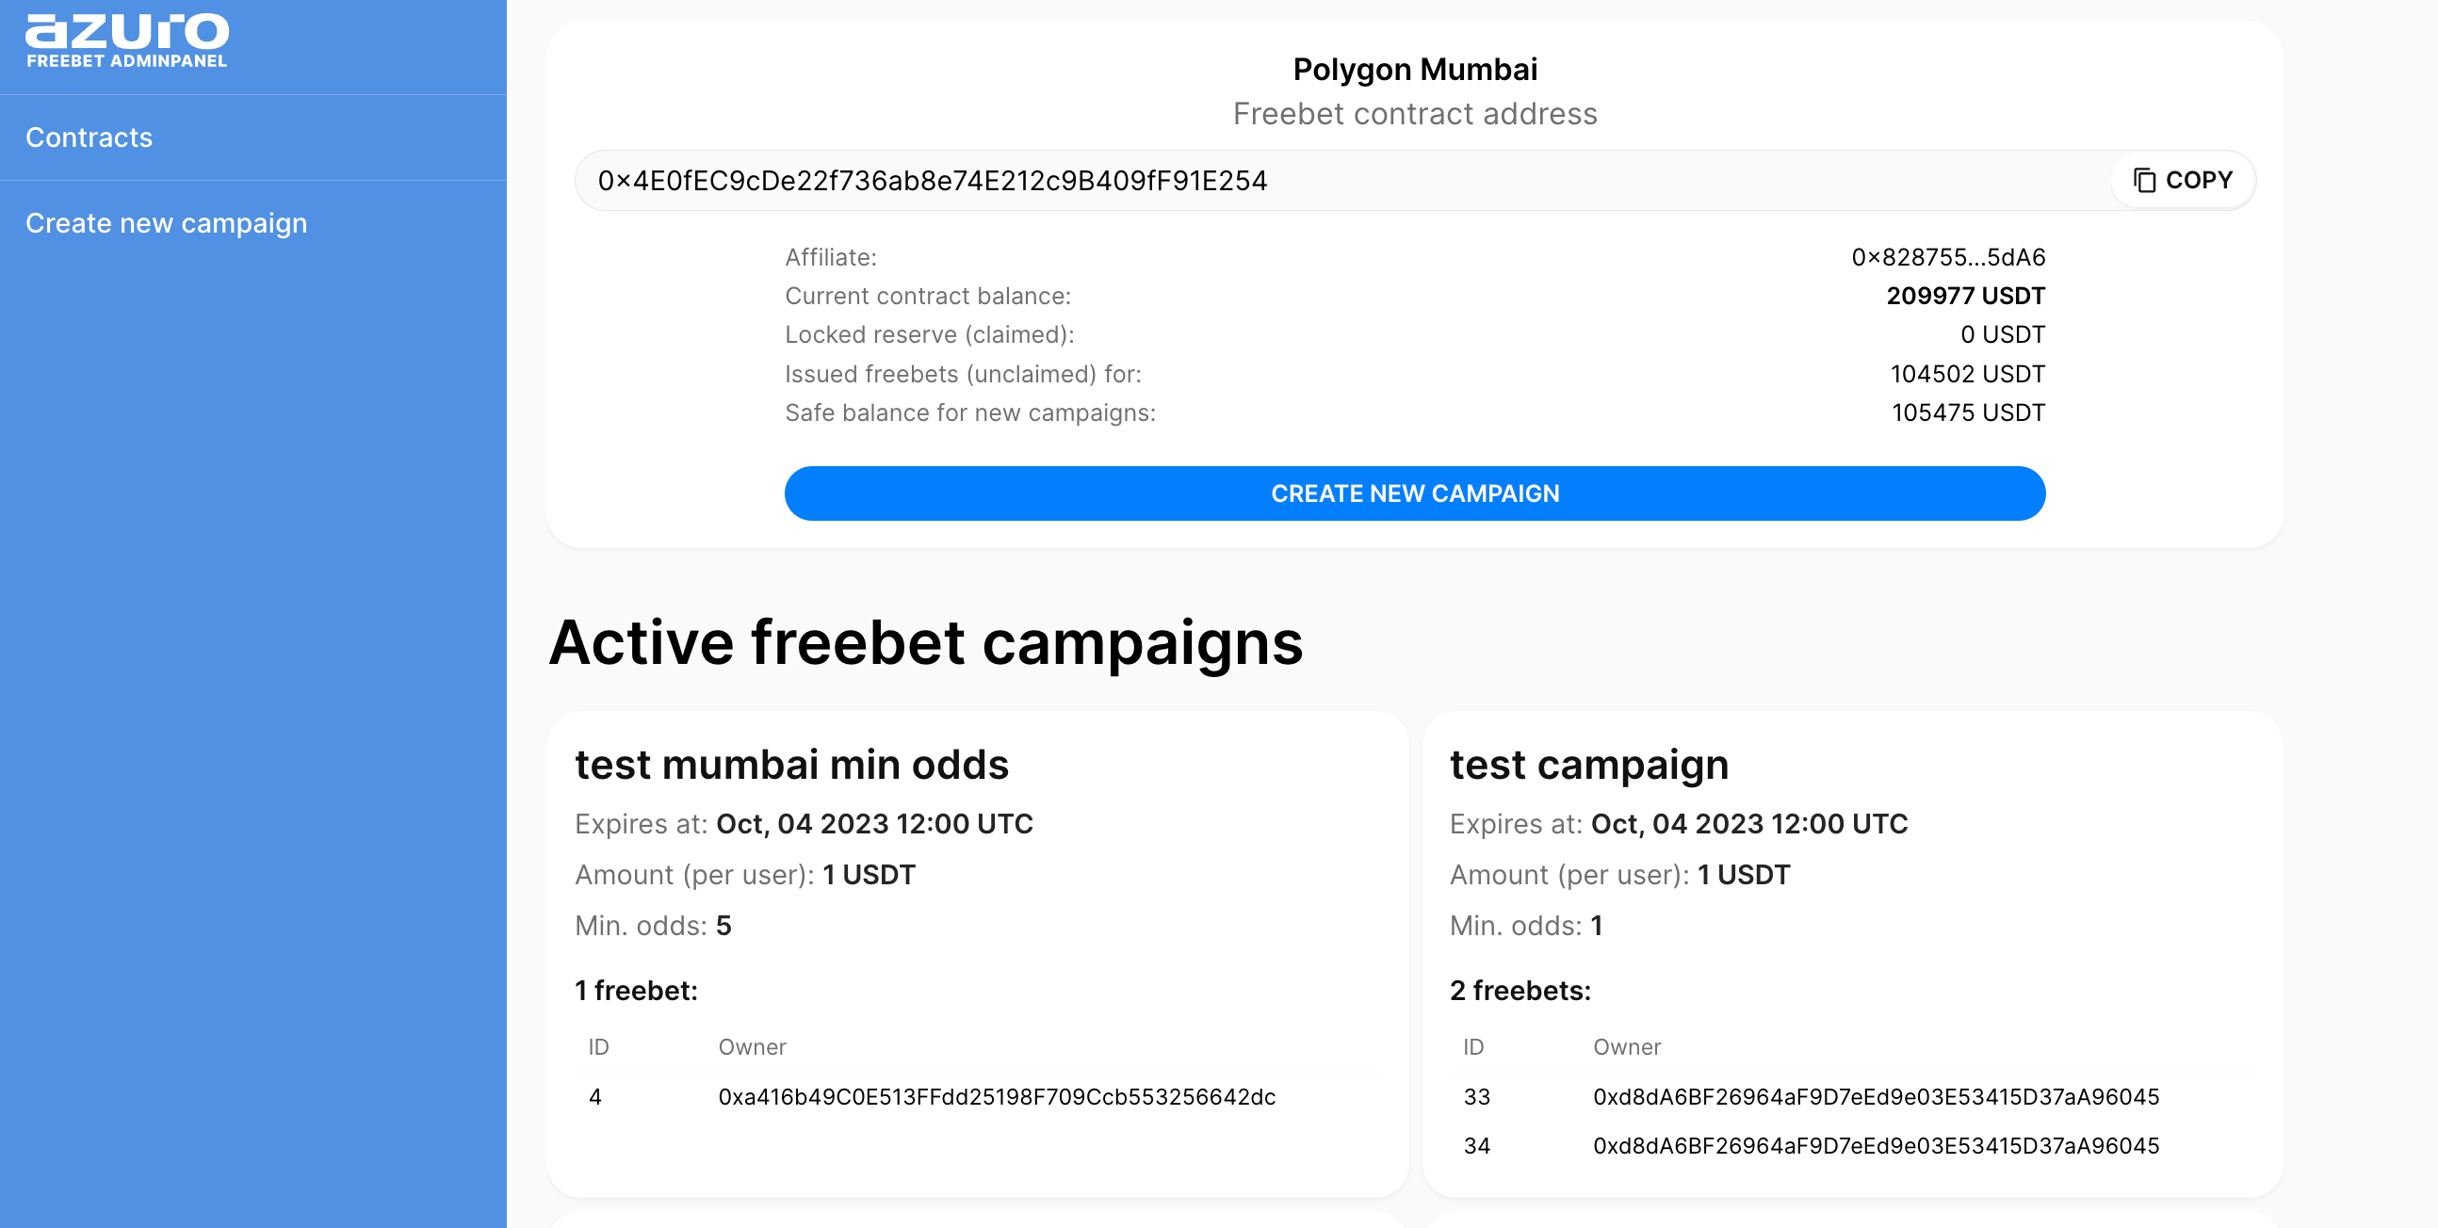Click the Azuro Freebet Adminpanel logo
This screenshot has width=2438, height=1228.
pos(127,41)
